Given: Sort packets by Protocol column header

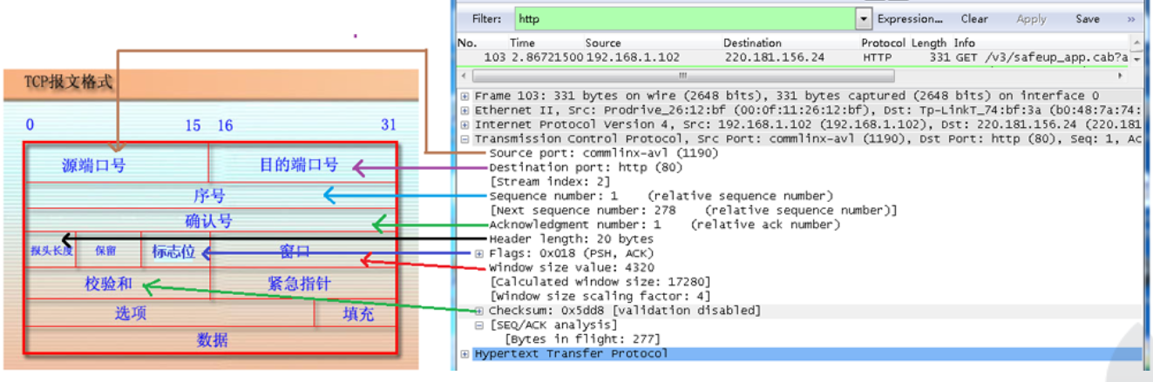Looking at the screenshot, I should point(884,43).
